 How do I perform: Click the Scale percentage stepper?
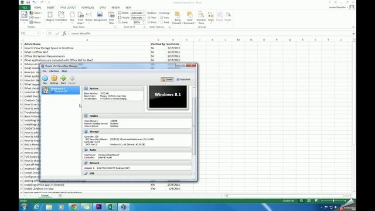(x=144, y=22)
